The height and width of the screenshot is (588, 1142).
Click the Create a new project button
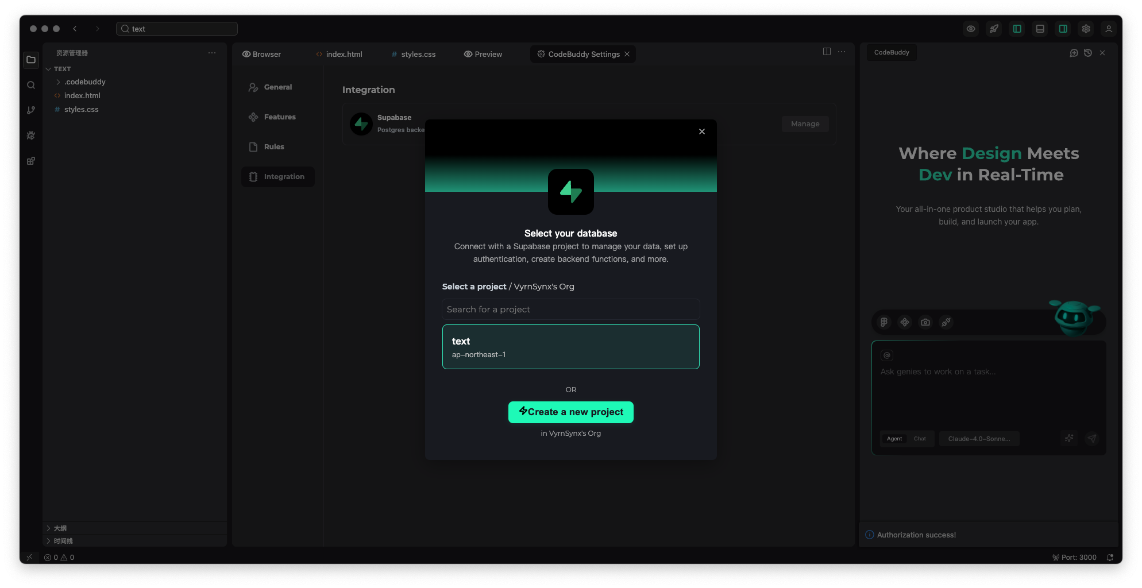click(x=571, y=412)
